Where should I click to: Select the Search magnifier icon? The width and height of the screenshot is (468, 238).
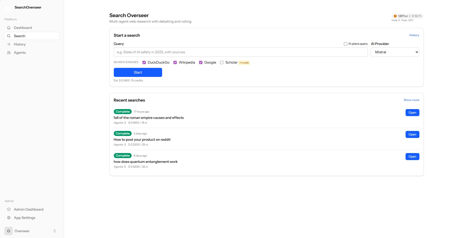point(9,36)
